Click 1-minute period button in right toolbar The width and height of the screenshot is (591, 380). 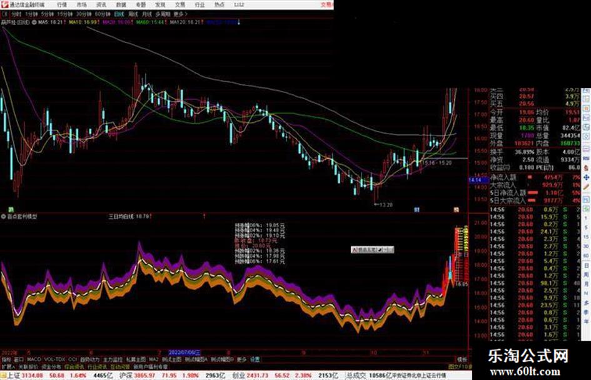pos(586,218)
